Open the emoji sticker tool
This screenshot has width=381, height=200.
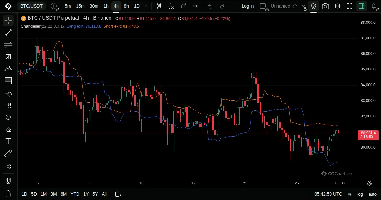[x=8, y=117]
